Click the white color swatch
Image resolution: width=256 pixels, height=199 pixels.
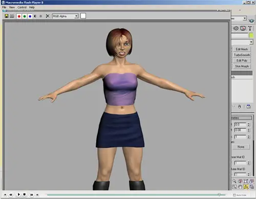coord(83,16)
